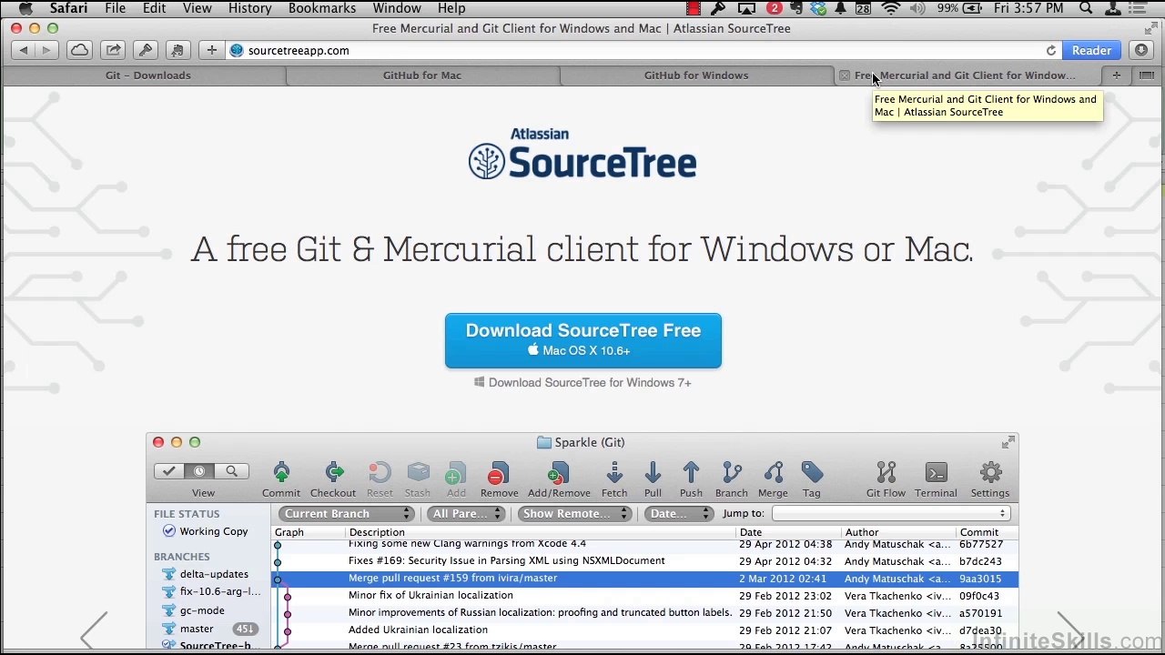Select the magnifier search view segment
The height and width of the screenshot is (655, 1165).
231,471
